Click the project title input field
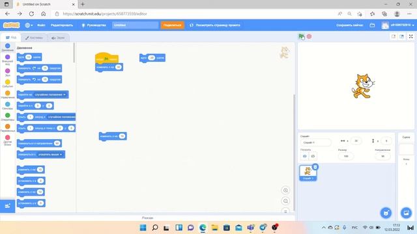 135,25
